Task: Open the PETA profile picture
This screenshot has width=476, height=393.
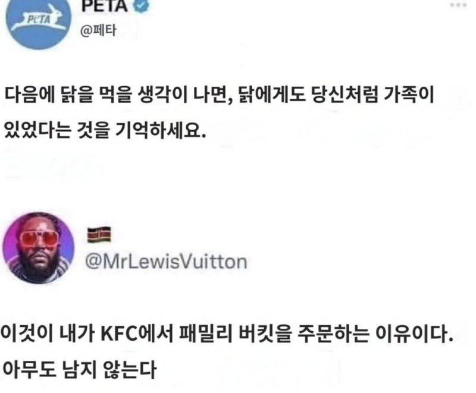Action: tap(39, 20)
